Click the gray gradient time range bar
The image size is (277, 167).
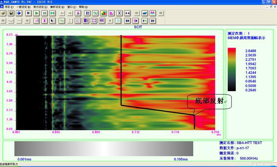pyautogui.click(x=104, y=148)
